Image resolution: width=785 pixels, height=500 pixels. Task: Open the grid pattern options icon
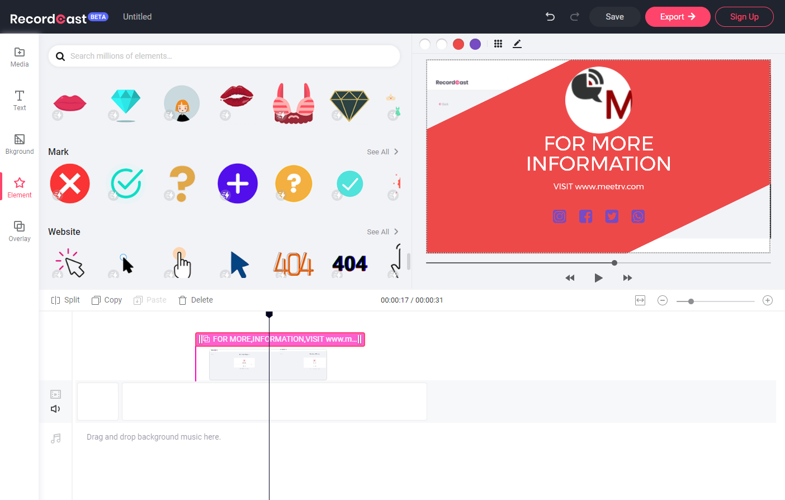(x=498, y=44)
